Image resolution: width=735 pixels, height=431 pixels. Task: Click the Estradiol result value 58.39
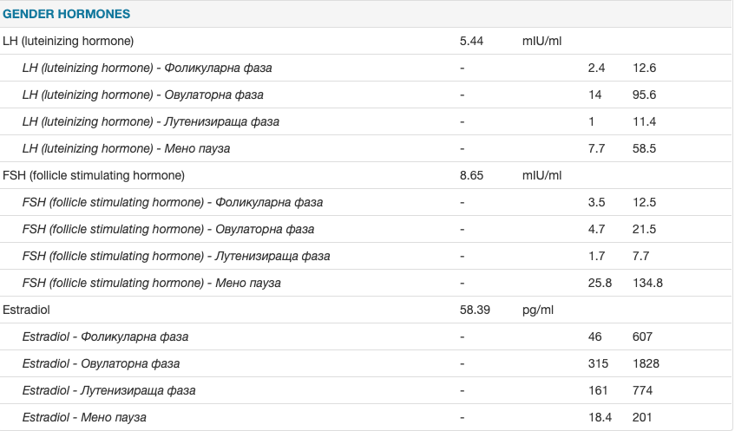475,310
